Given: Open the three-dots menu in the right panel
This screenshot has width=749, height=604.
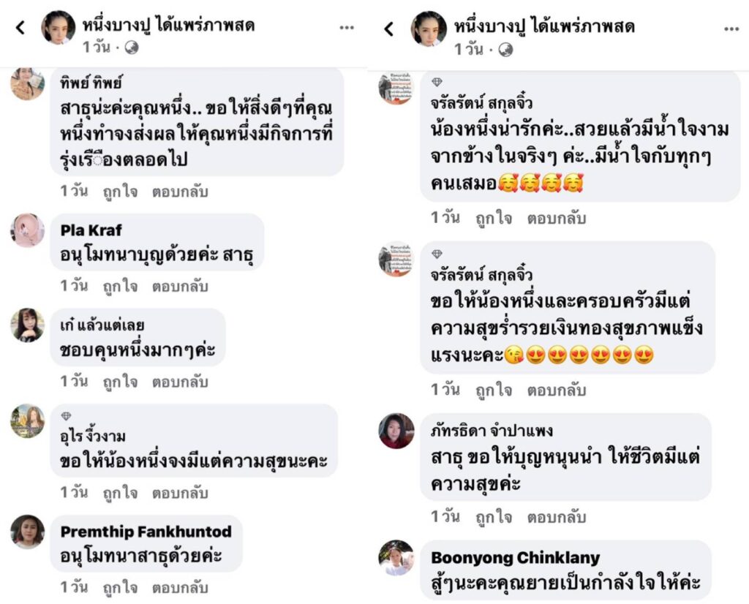Looking at the screenshot, I should [731, 29].
